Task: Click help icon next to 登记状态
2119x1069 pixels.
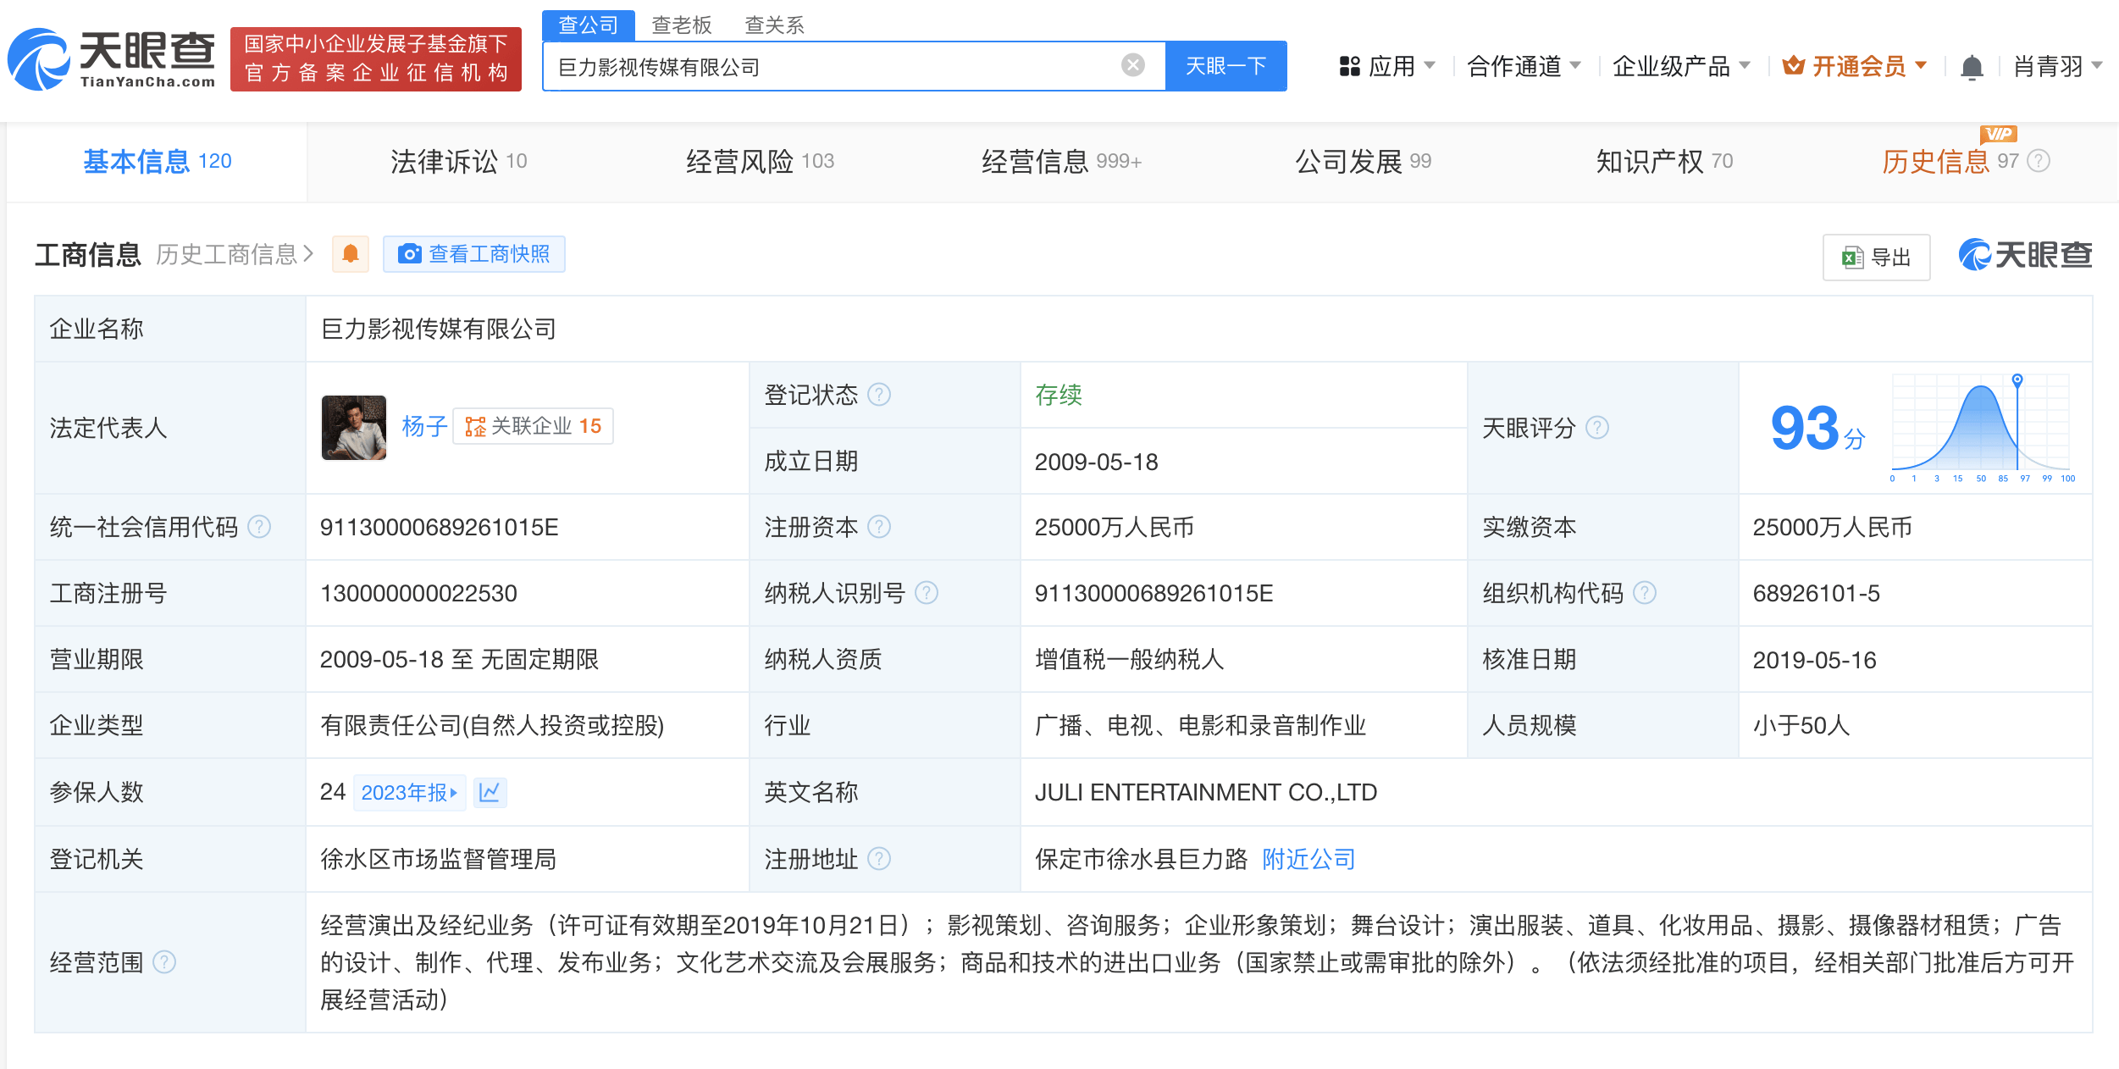Action: click(x=880, y=395)
